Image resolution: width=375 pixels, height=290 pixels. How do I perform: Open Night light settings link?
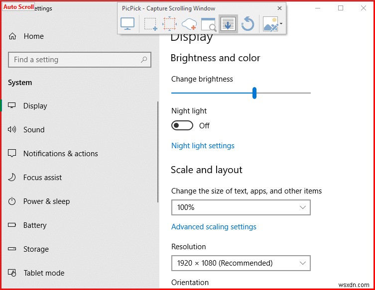coord(203,146)
